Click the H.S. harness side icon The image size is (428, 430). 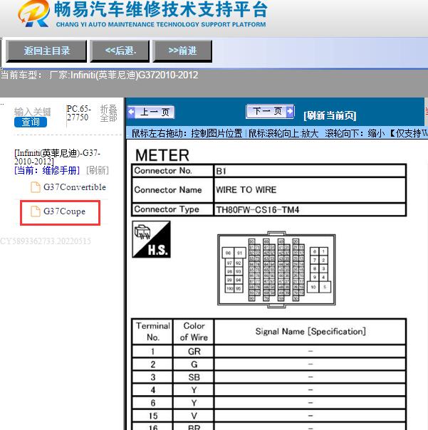coord(152,239)
